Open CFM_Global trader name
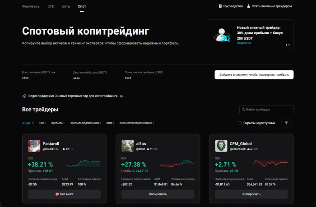Image resolution: width=316 pixels, height=207 pixels. coord(241,143)
